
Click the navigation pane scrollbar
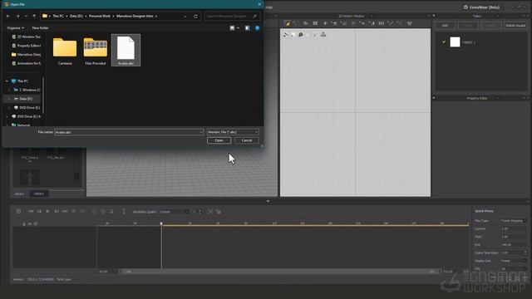coord(43,95)
